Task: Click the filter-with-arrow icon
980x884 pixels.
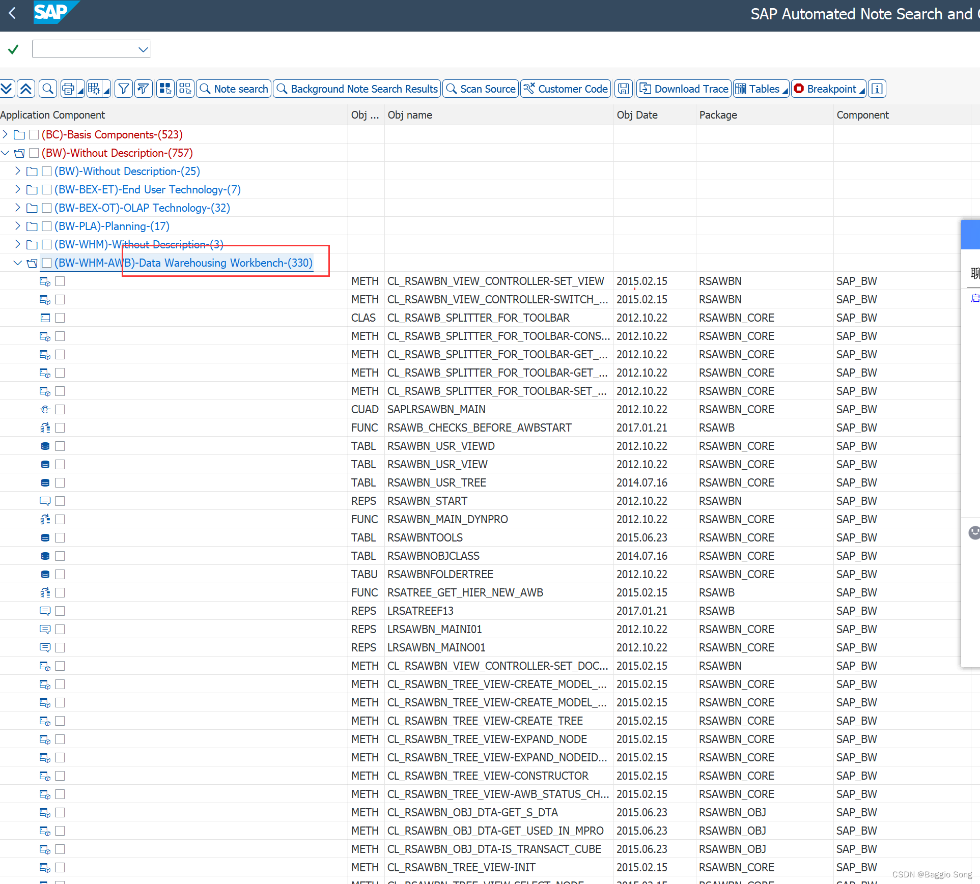Action: point(144,89)
